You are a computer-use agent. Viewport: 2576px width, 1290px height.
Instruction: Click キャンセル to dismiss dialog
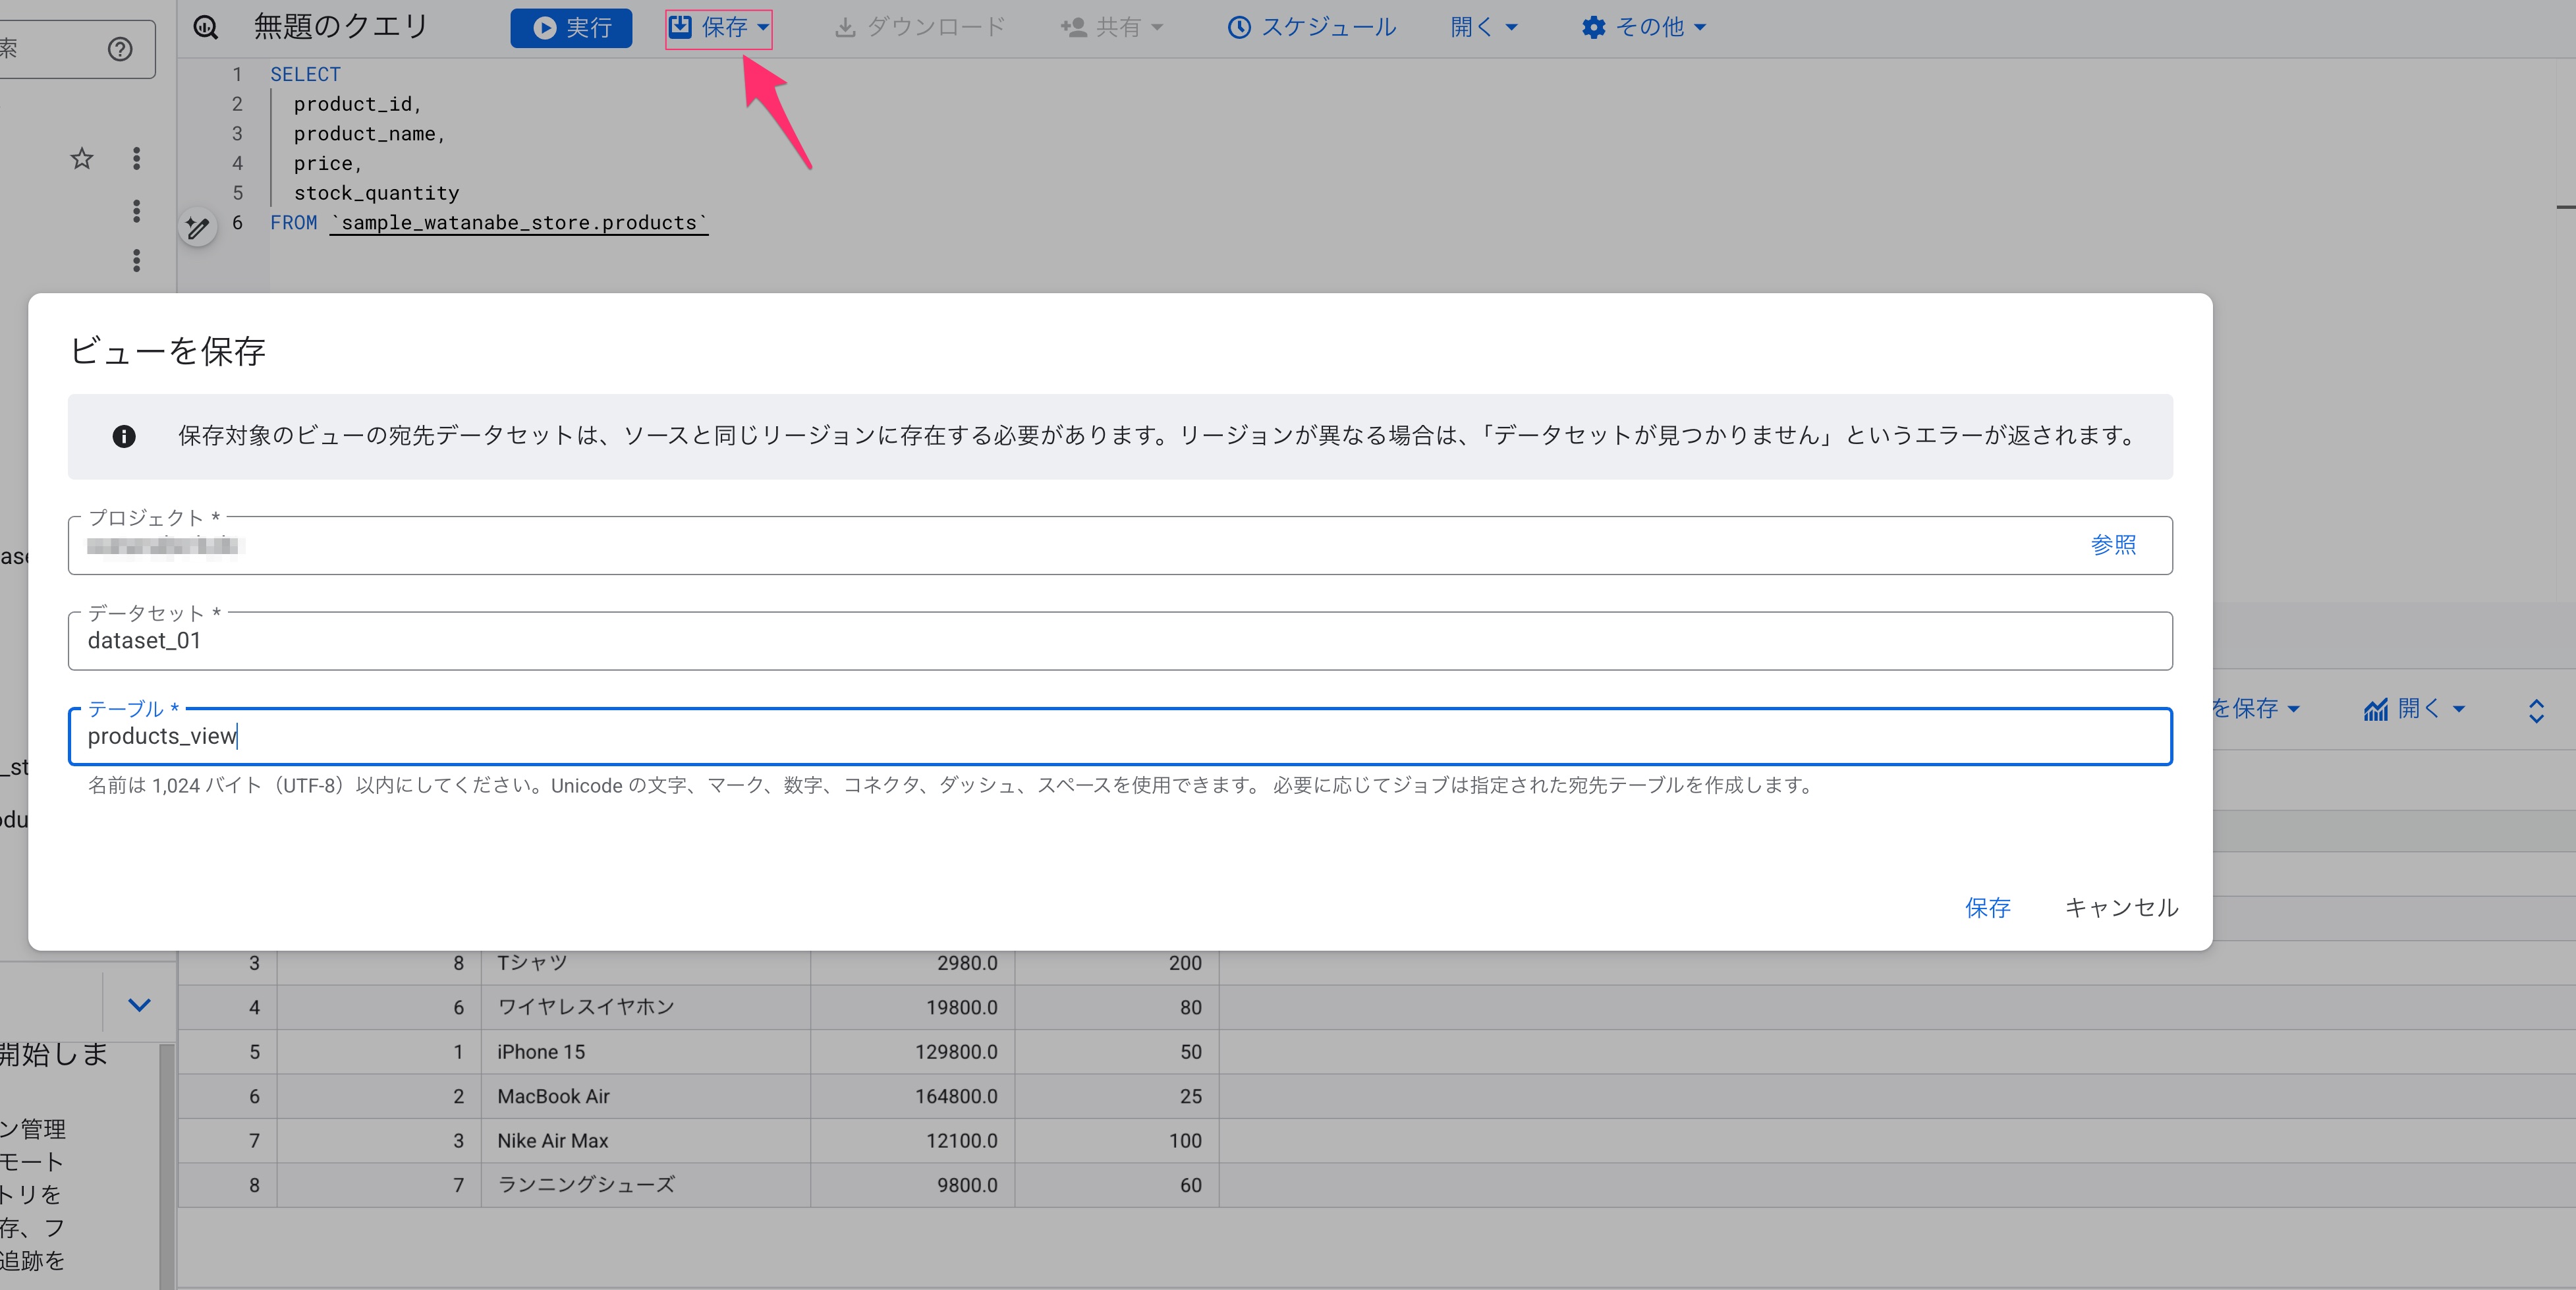coord(2121,907)
